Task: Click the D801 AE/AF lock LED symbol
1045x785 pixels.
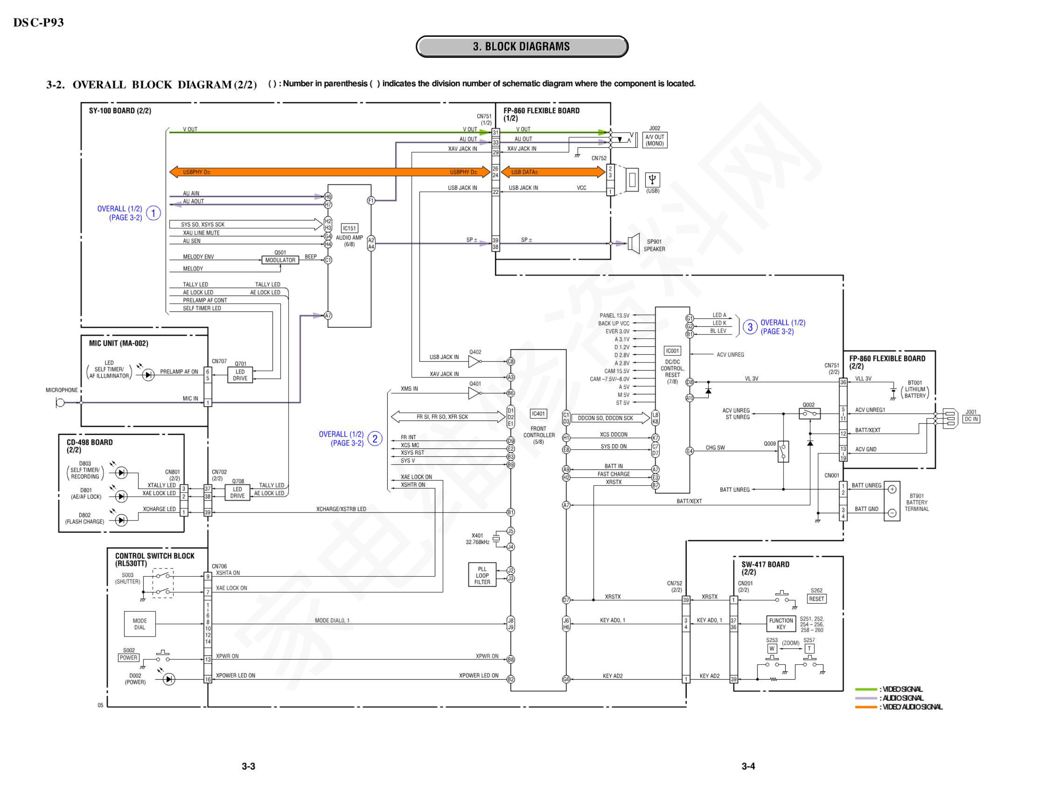Action: 121,496
